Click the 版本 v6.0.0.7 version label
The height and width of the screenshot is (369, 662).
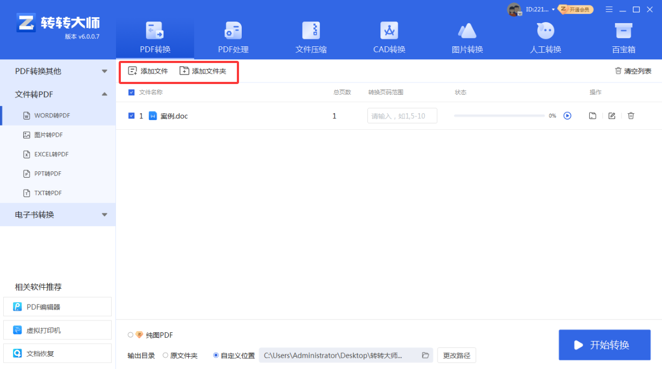tap(82, 37)
